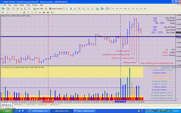This screenshot has width=181, height=113.
Task: Select the M5 timeframe
Action: point(117,9)
